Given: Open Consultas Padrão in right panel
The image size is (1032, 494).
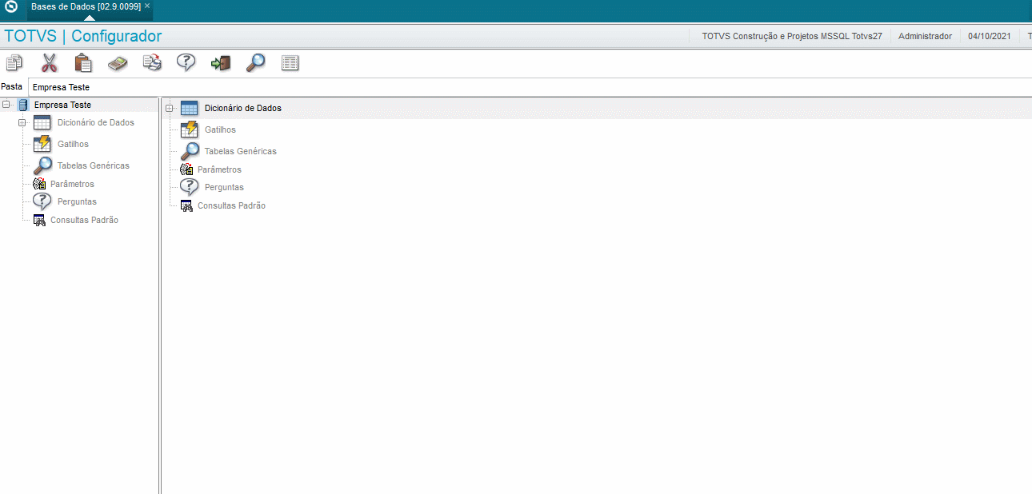Looking at the screenshot, I should (x=231, y=205).
